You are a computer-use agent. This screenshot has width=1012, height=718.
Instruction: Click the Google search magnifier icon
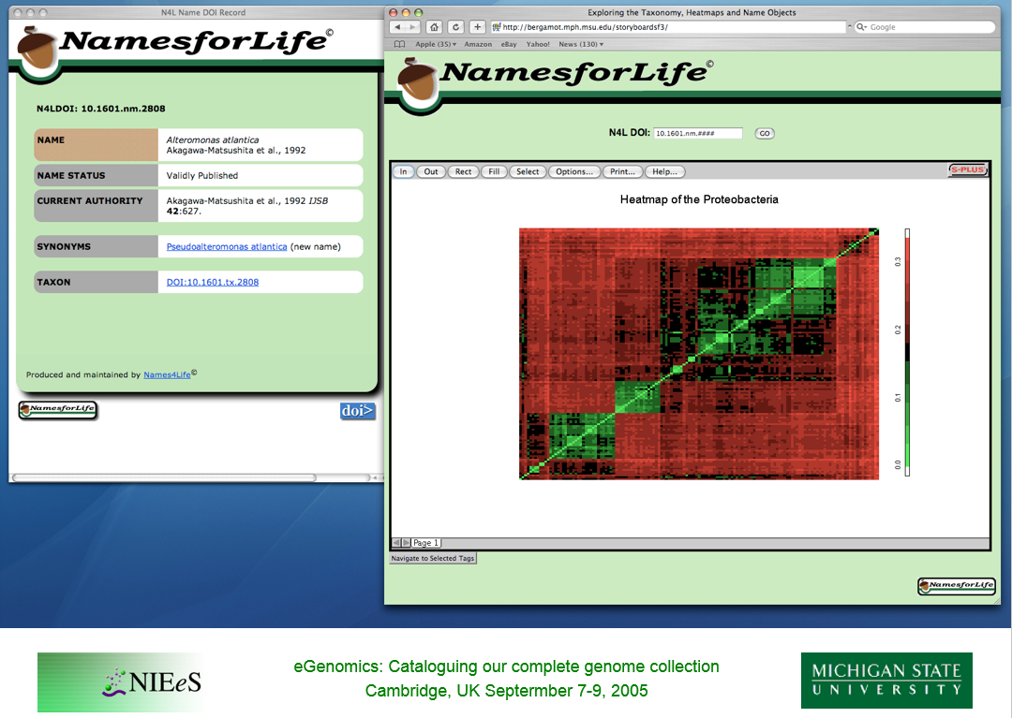pyautogui.click(x=861, y=27)
